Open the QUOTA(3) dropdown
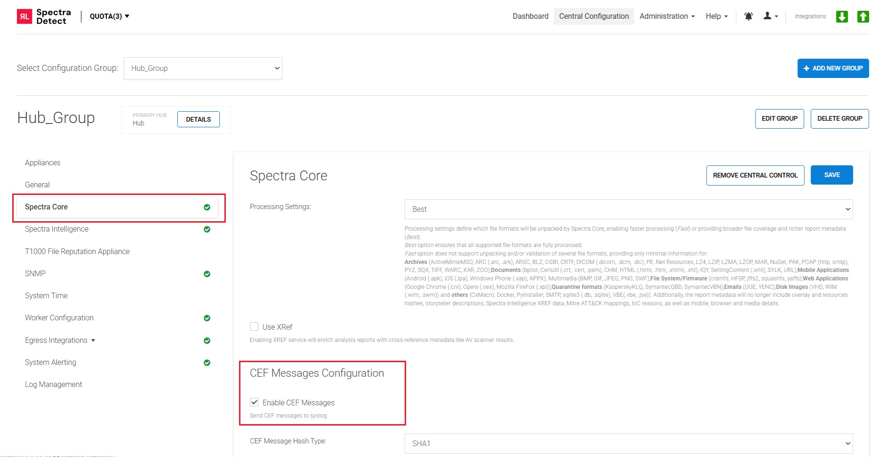877x457 pixels. (x=110, y=16)
